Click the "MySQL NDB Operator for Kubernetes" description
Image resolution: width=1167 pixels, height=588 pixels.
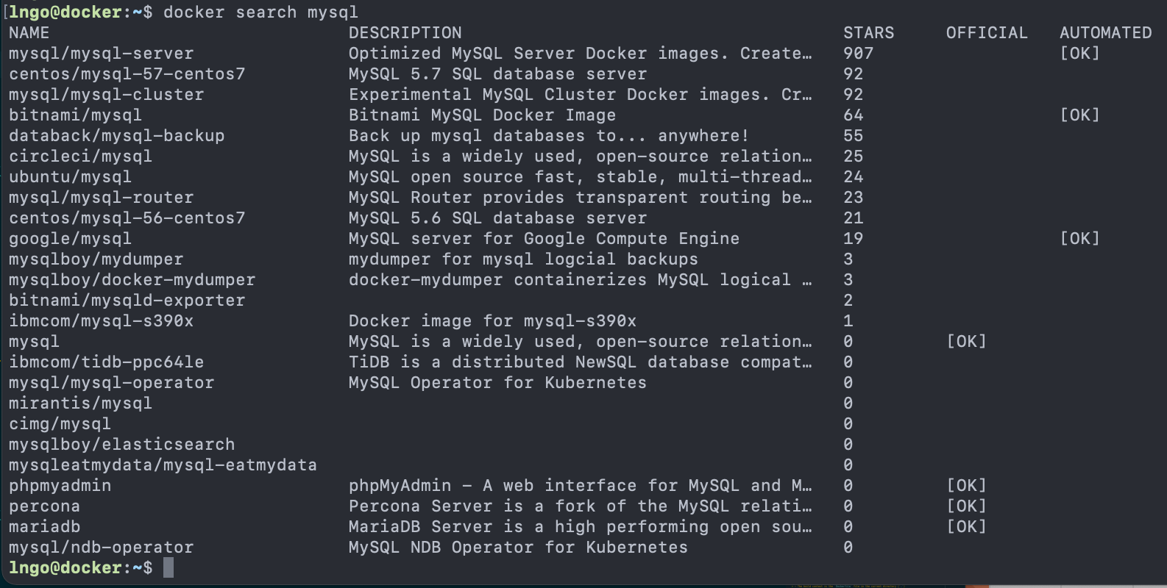click(x=518, y=548)
